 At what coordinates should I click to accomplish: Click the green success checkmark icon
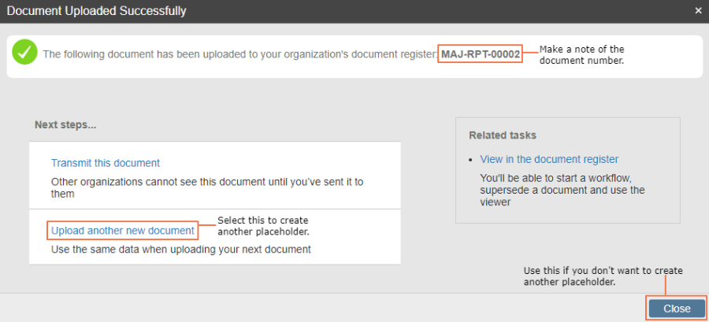coord(24,52)
